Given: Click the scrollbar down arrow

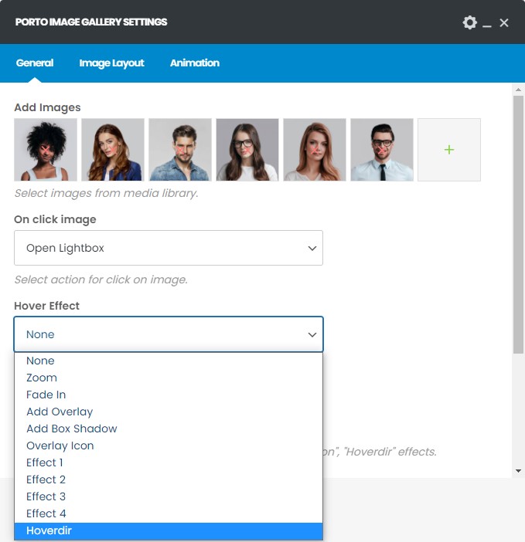Looking at the screenshot, I should pyautogui.click(x=518, y=471).
